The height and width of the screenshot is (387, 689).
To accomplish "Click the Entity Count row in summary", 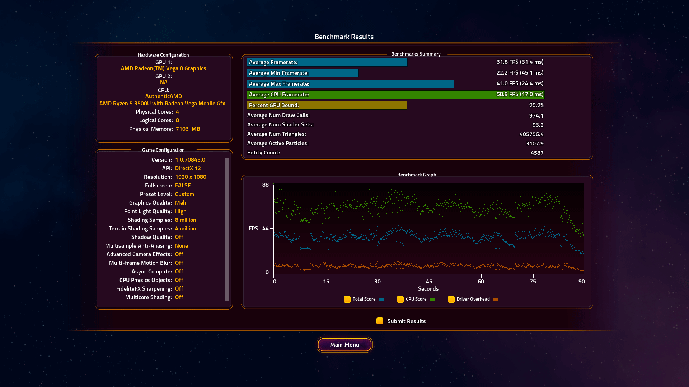I will 395,153.
